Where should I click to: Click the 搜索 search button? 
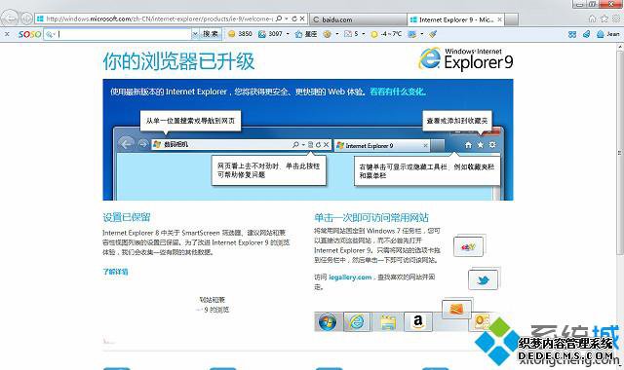click(211, 34)
